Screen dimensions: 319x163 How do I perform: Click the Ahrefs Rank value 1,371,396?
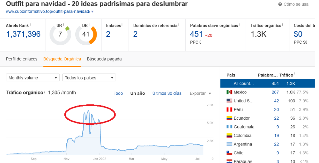point(23,34)
